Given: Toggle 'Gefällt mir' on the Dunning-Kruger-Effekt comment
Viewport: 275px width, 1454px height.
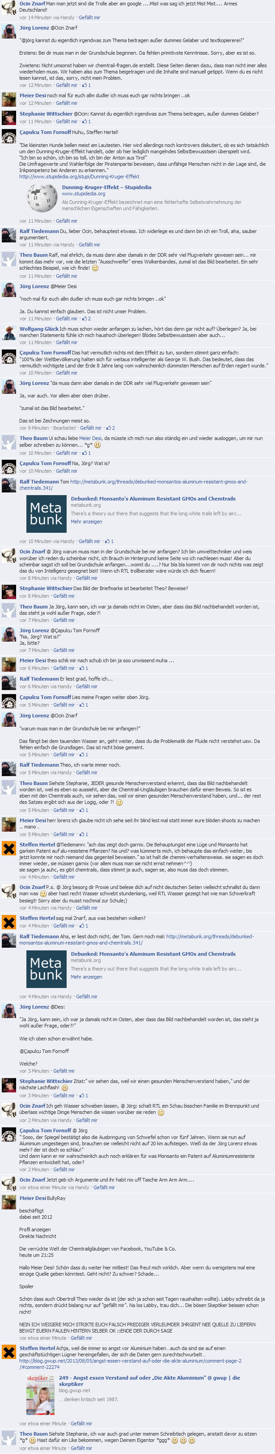Looking at the screenshot, I should (67, 221).
